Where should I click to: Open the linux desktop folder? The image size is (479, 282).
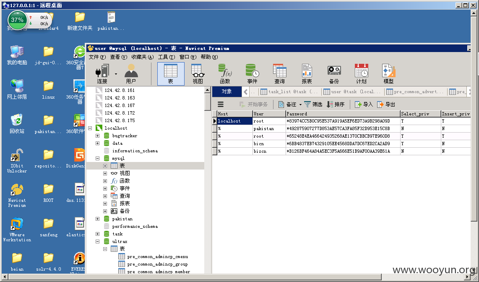point(48,90)
